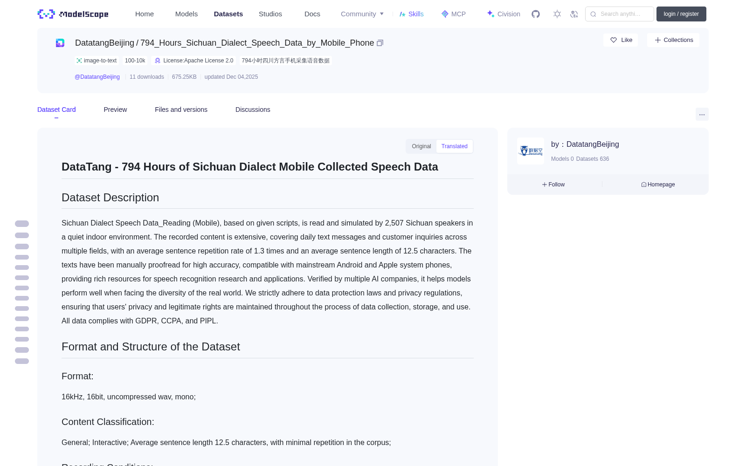Copy dataset name with the copy icon

click(x=380, y=43)
